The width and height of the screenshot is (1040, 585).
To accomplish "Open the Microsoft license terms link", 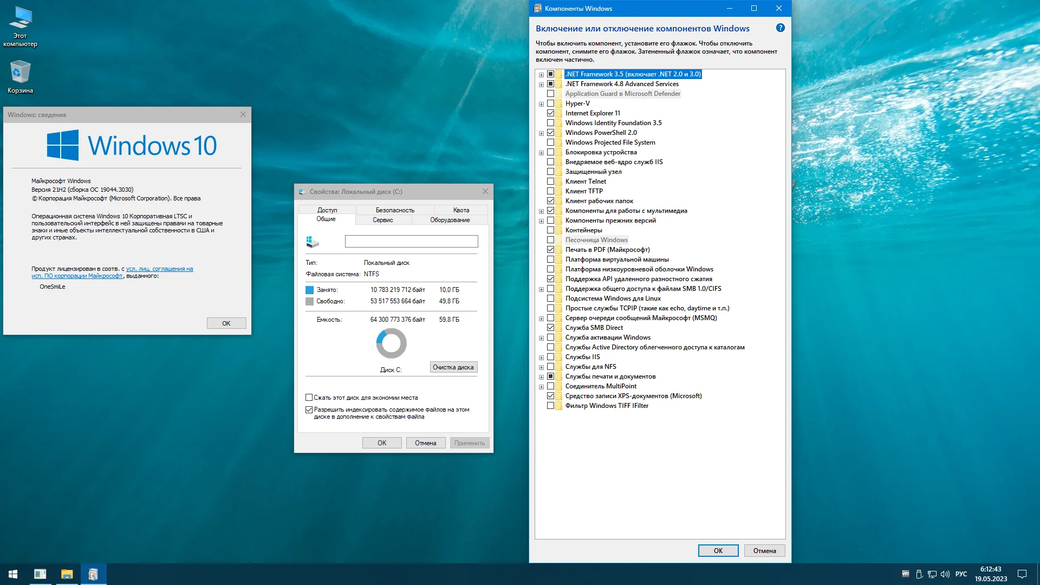I will (x=159, y=269).
